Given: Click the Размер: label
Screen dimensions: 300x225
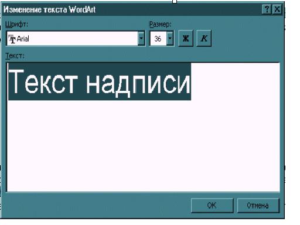Looking at the screenshot, I should click(161, 25).
